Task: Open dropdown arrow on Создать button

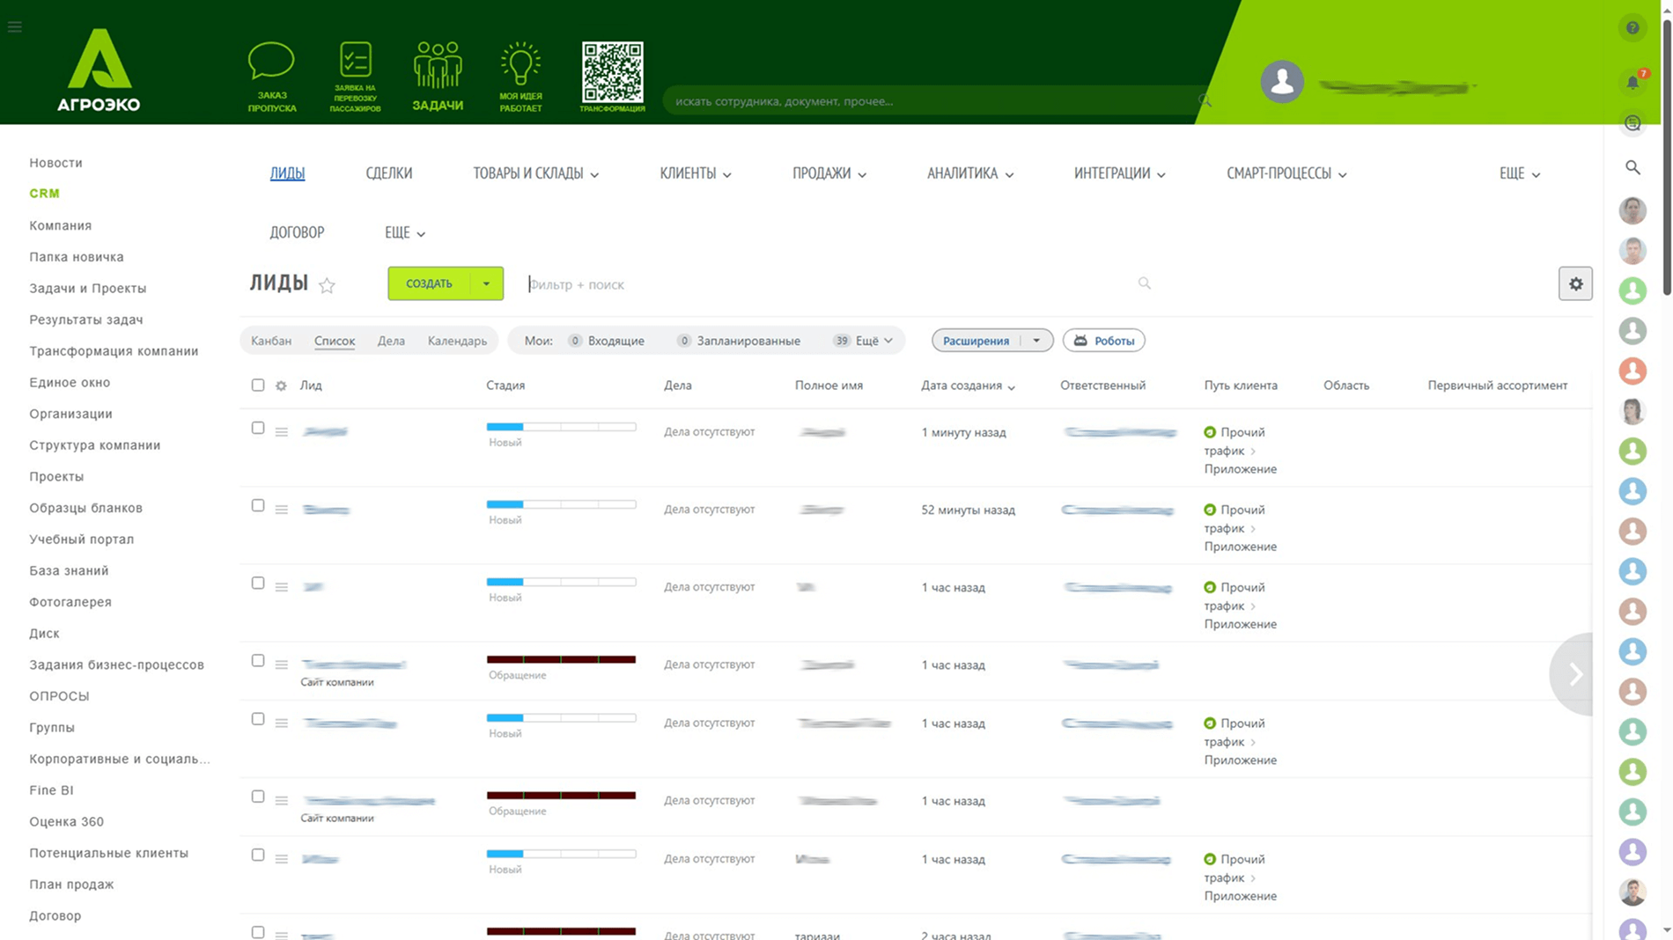Action: (486, 283)
